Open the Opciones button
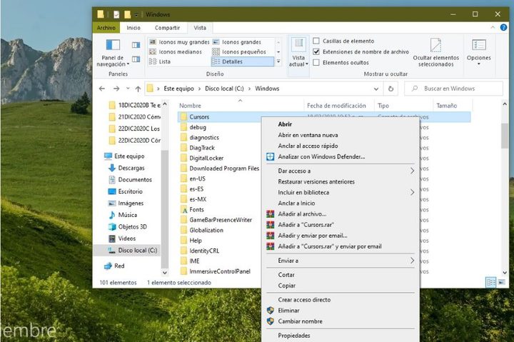The height and width of the screenshot is (342, 514). coord(478,52)
